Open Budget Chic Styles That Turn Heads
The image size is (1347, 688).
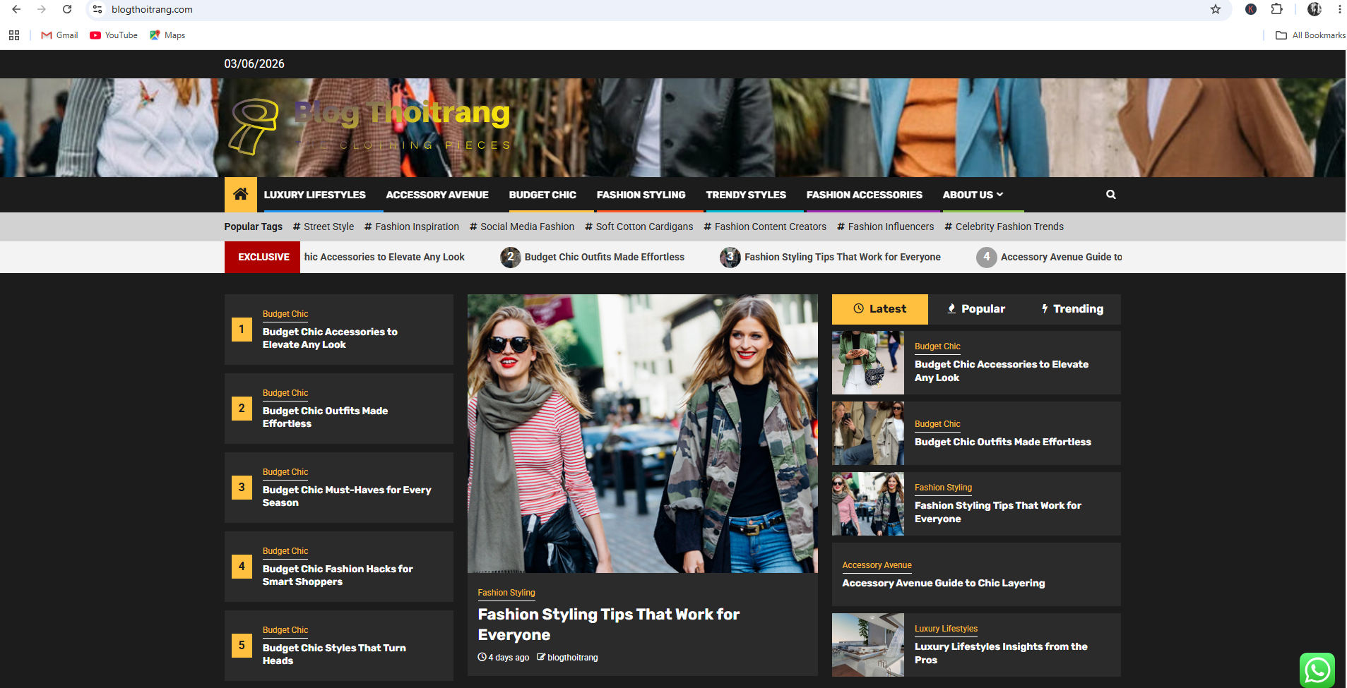click(x=334, y=654)
